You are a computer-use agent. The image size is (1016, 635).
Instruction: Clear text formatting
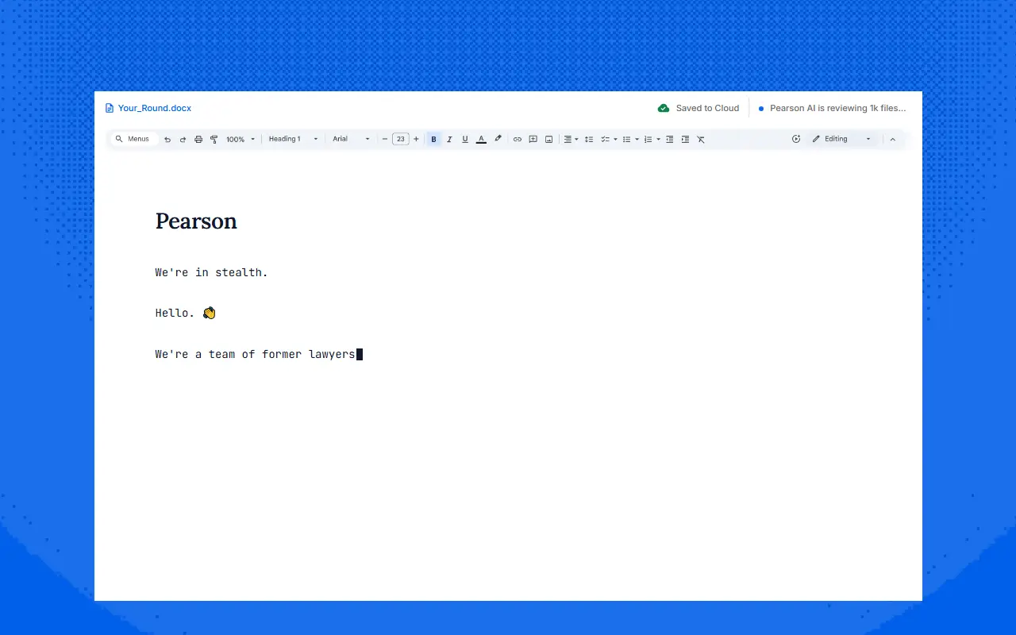[x=701, y=139]
